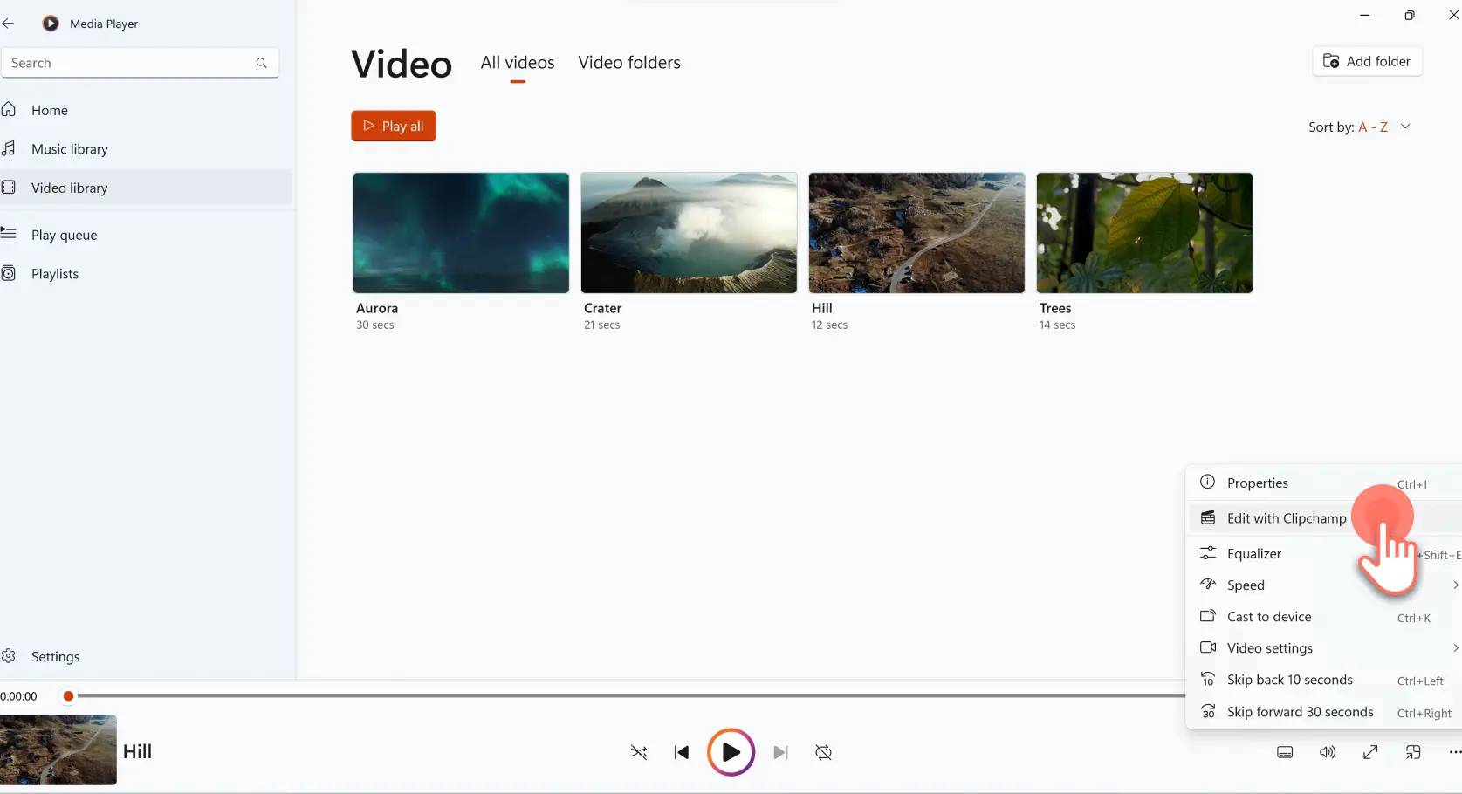Switch to the Video folders tab
The width and height of the screenshot is (1462, 794).
pos(628,62)
